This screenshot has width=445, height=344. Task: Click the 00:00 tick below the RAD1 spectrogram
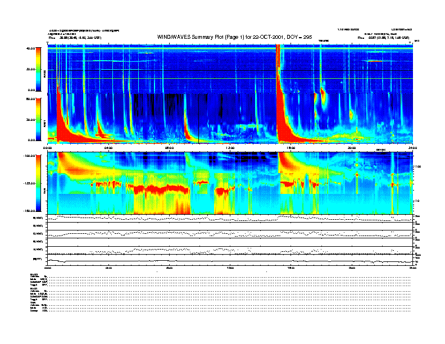click(x=47, y=148)
